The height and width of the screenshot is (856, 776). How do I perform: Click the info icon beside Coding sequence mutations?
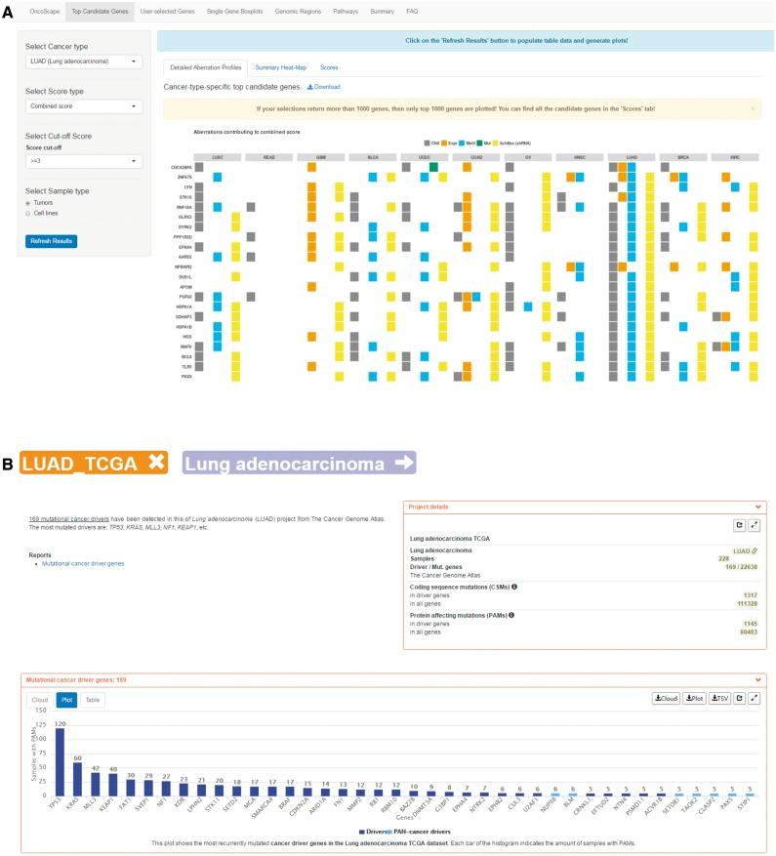[514, 586]
